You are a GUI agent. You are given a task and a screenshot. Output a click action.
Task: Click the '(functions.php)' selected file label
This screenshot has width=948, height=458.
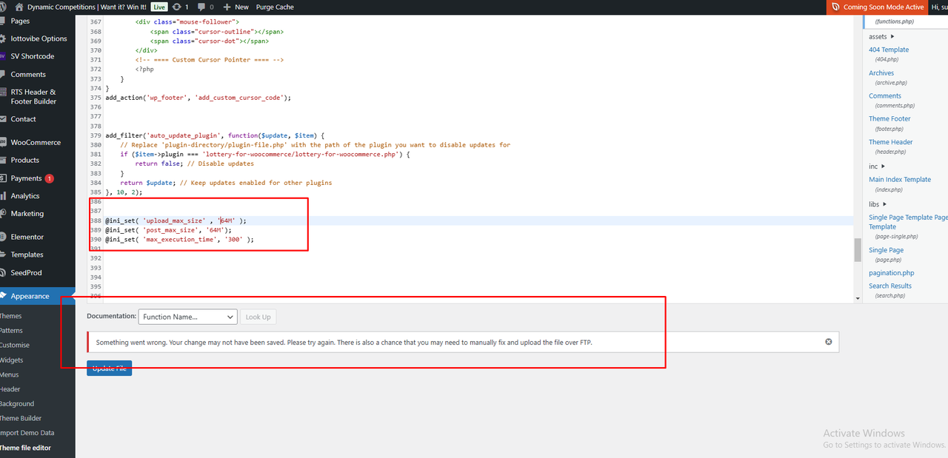[894, 22]
